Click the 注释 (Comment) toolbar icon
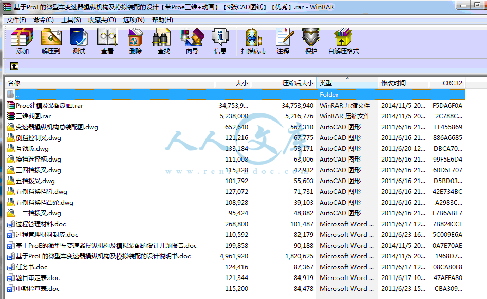This screenshot has width=487, height=299. tap(284, 37)
